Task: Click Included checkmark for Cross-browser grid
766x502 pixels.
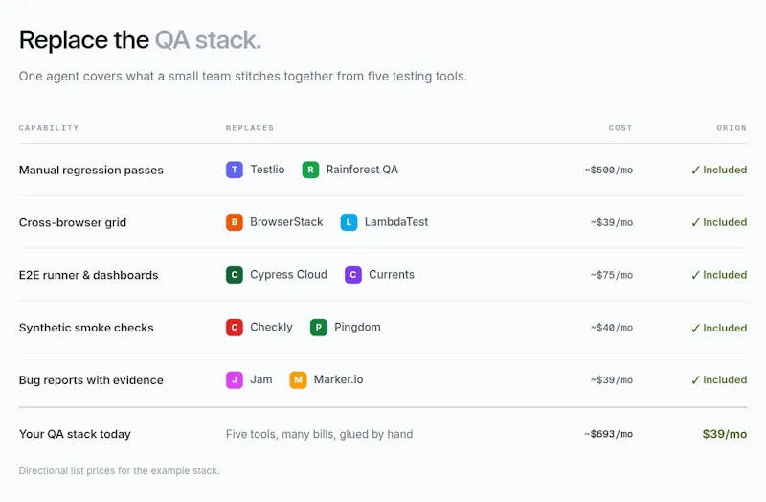Action: coord(719,222)
